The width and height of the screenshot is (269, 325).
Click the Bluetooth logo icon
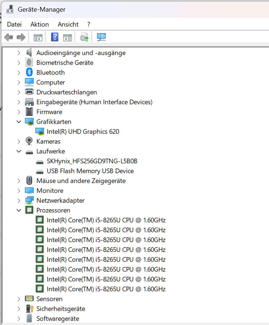click(29, 72)
